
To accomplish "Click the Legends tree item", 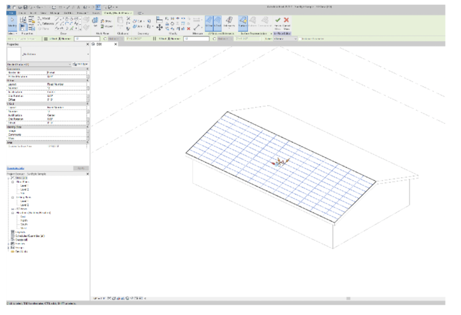I will [x=20, y=232].
